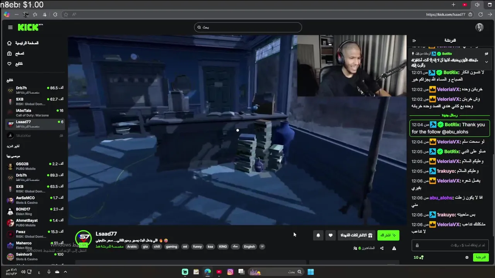Select the funny tag
The image size is (495, 278).
click(x=197, y=247)
